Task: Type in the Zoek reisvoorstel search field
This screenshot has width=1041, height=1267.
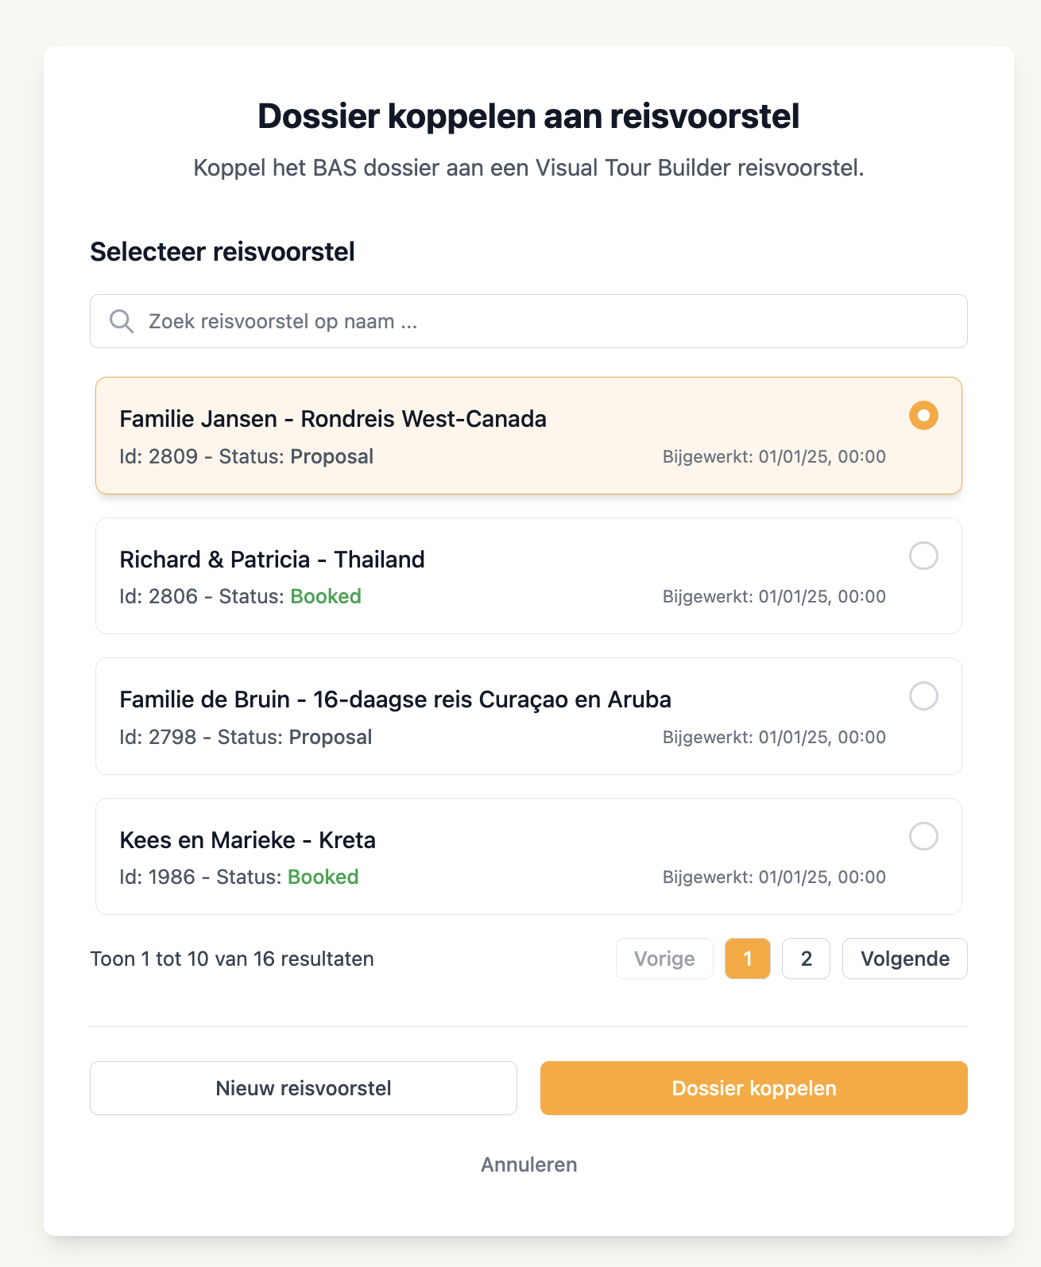Action: (x=540, y=321)
